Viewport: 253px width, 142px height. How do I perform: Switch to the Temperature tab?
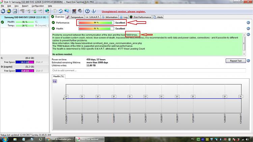point(75,17)
